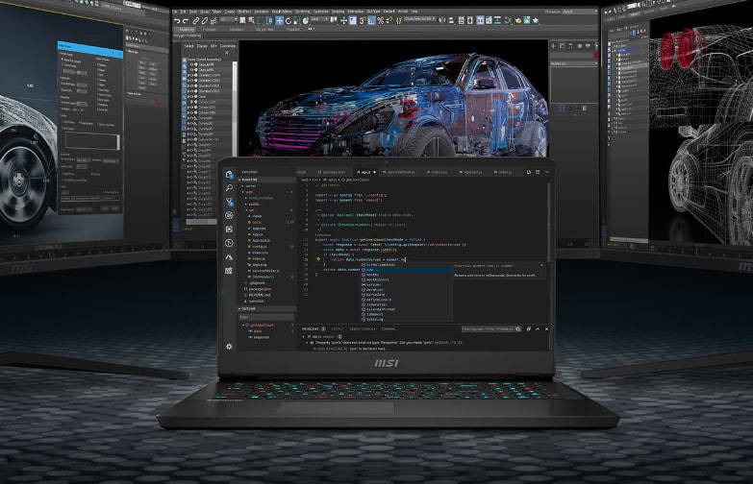Select the Link tool in 3ds Max toolbar

point(196,20)
